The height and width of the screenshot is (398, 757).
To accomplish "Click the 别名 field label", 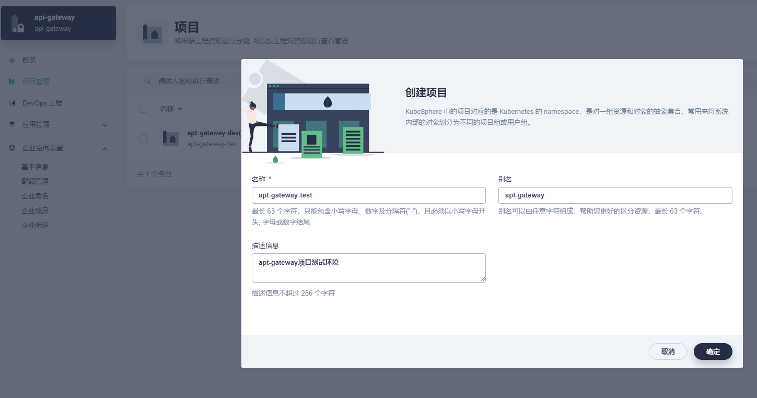I will 505,179.
